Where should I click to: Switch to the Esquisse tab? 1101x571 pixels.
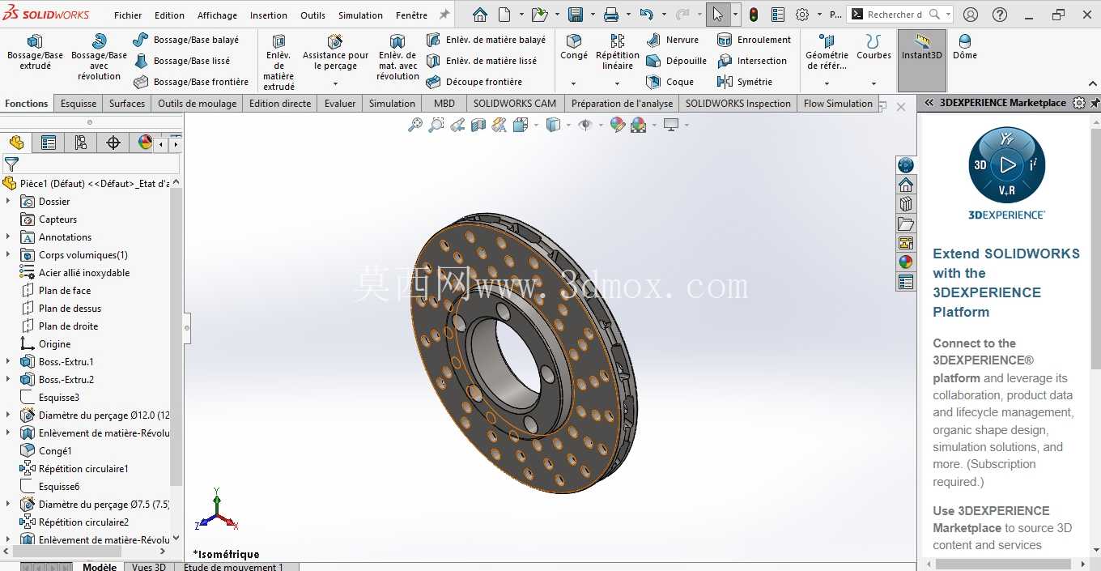tap(79, 103)
